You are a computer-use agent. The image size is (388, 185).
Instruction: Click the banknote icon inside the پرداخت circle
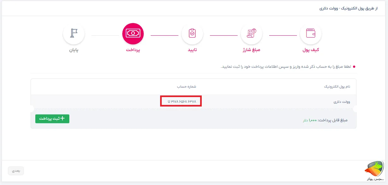[133, 33]
